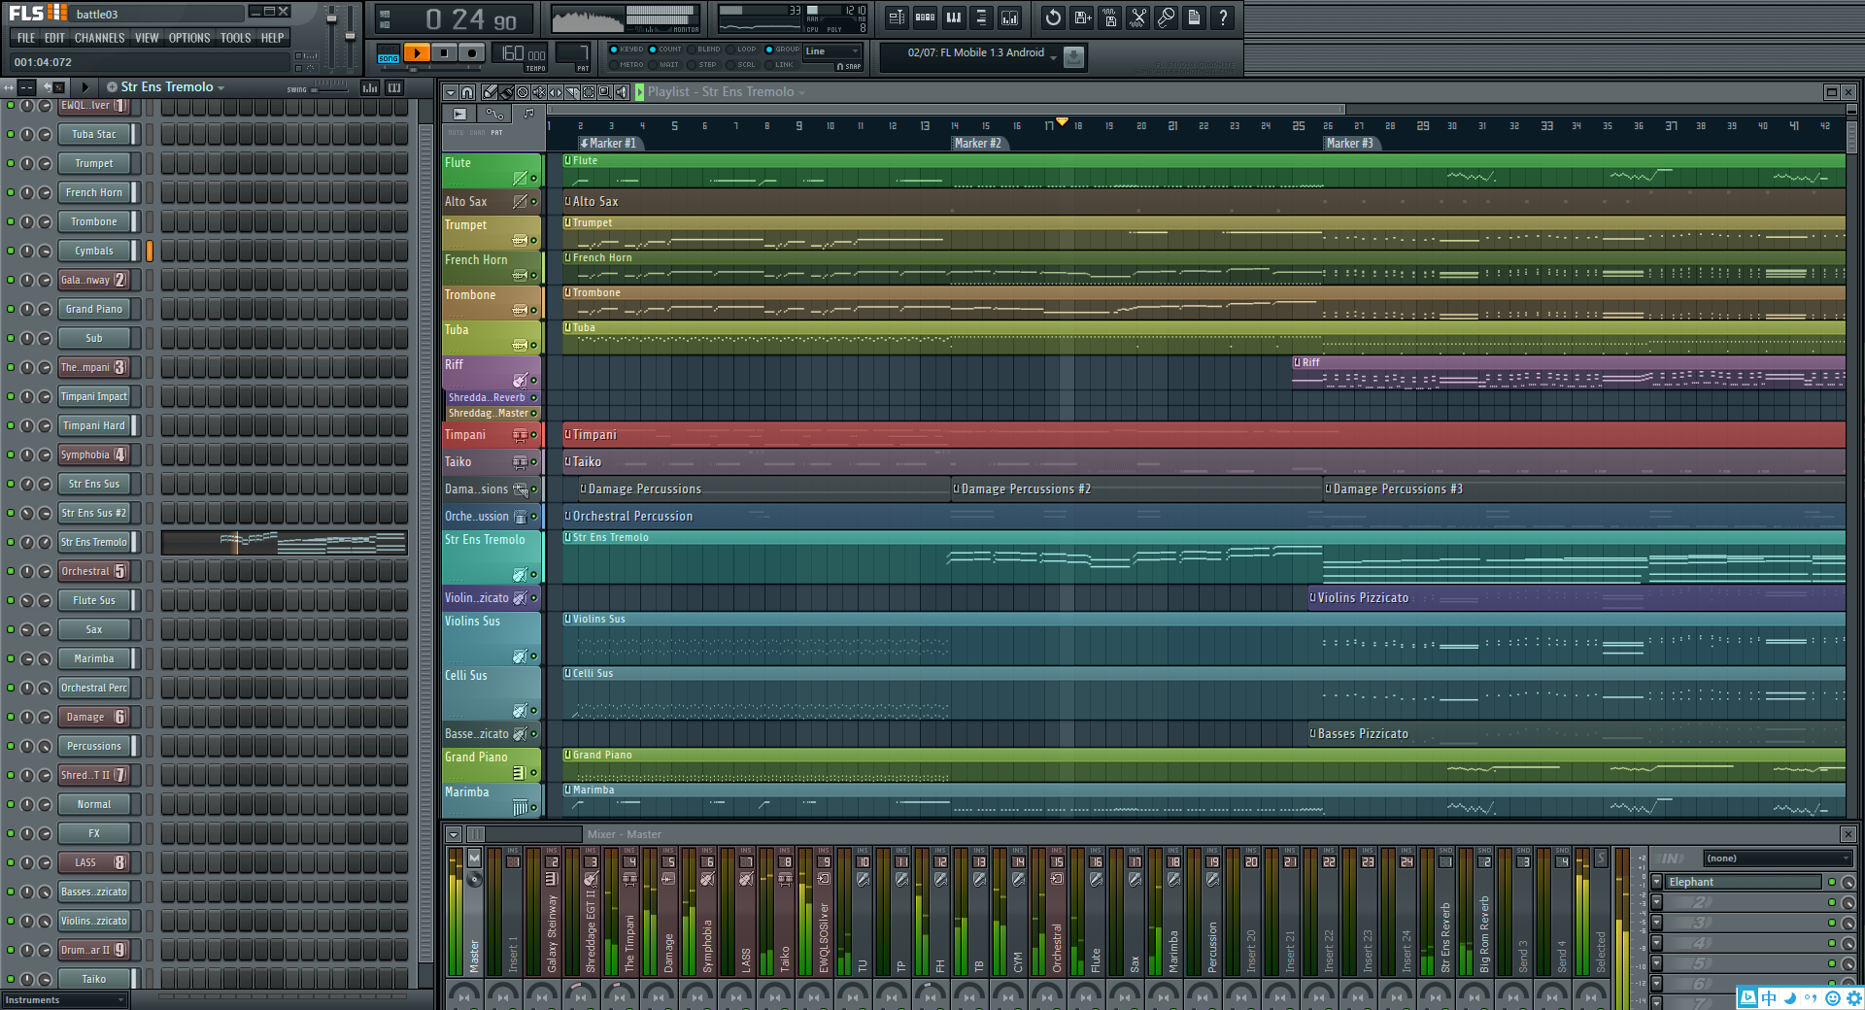This screenshot has width=1865, height=1010.
Task: Mute the Tuba Stac channel
Action: pos(11,134)
